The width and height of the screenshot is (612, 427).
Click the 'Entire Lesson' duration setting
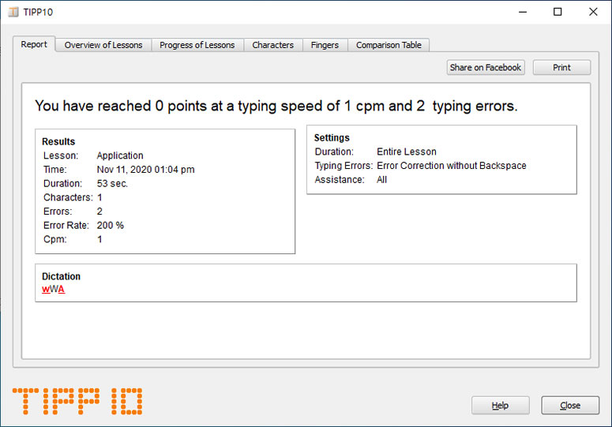(407, 152)
